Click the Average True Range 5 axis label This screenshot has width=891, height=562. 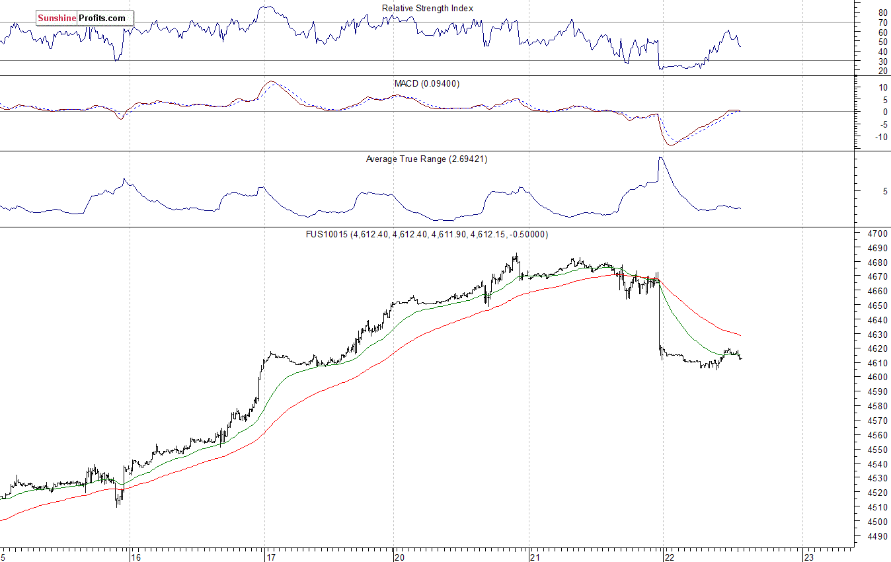[x=886, y=192]
